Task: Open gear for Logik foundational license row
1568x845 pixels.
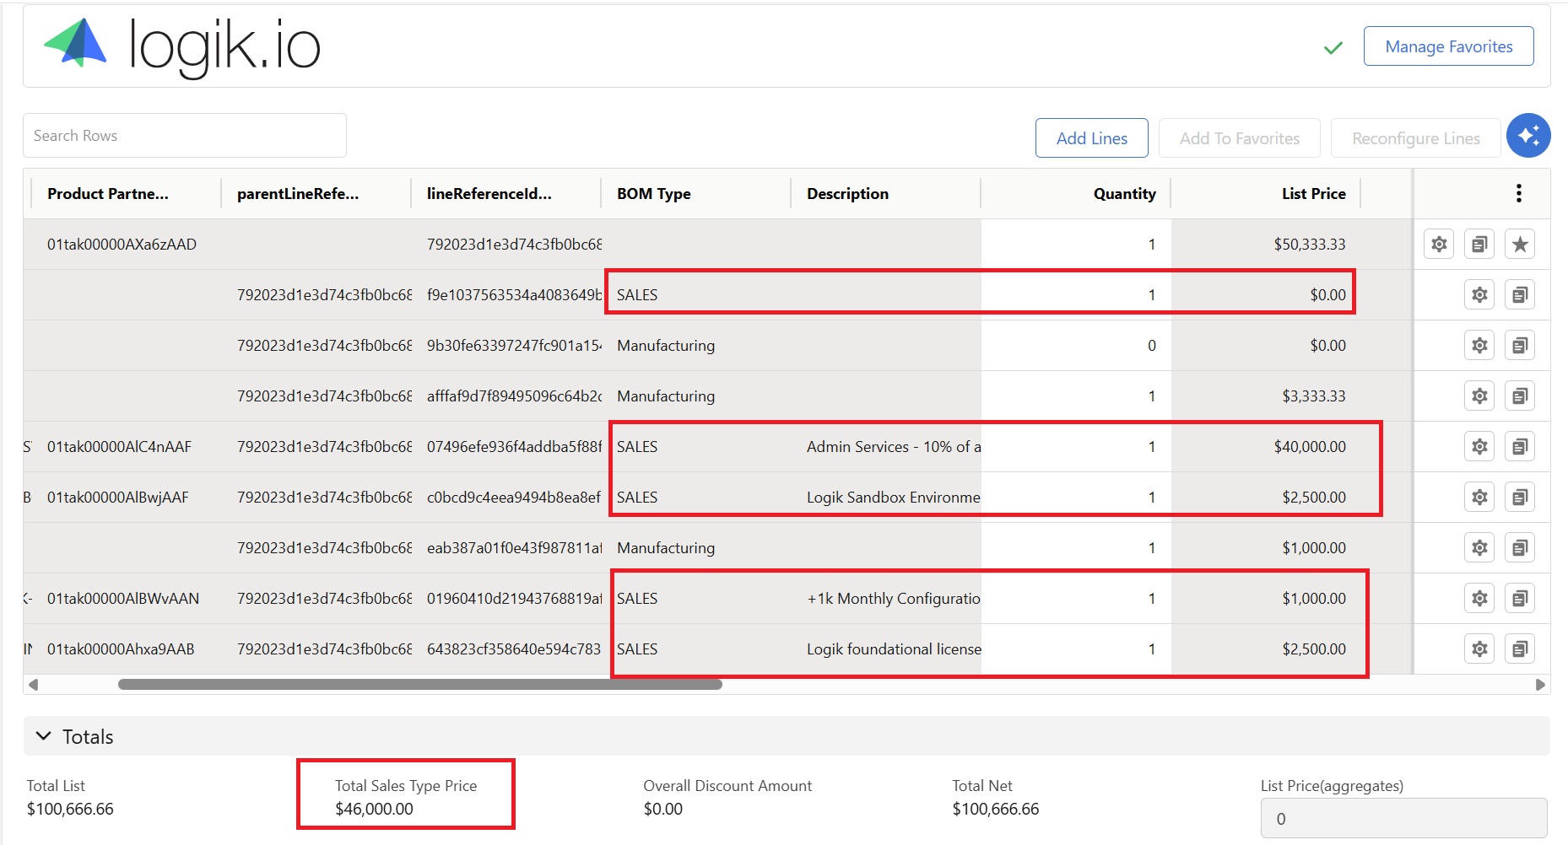Action: pyautogui.click(x=1479, y=649)
